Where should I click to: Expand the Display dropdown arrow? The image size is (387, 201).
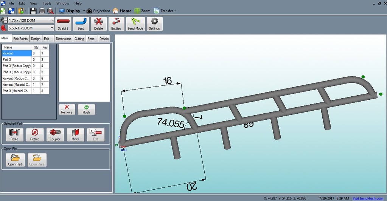pyautogui.click(x=84, y=11)
